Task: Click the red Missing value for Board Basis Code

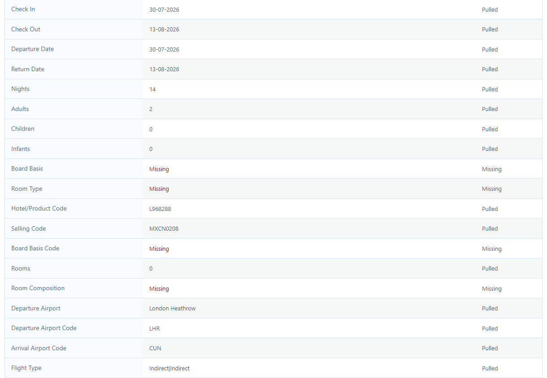Action: (x=159, y=249)
